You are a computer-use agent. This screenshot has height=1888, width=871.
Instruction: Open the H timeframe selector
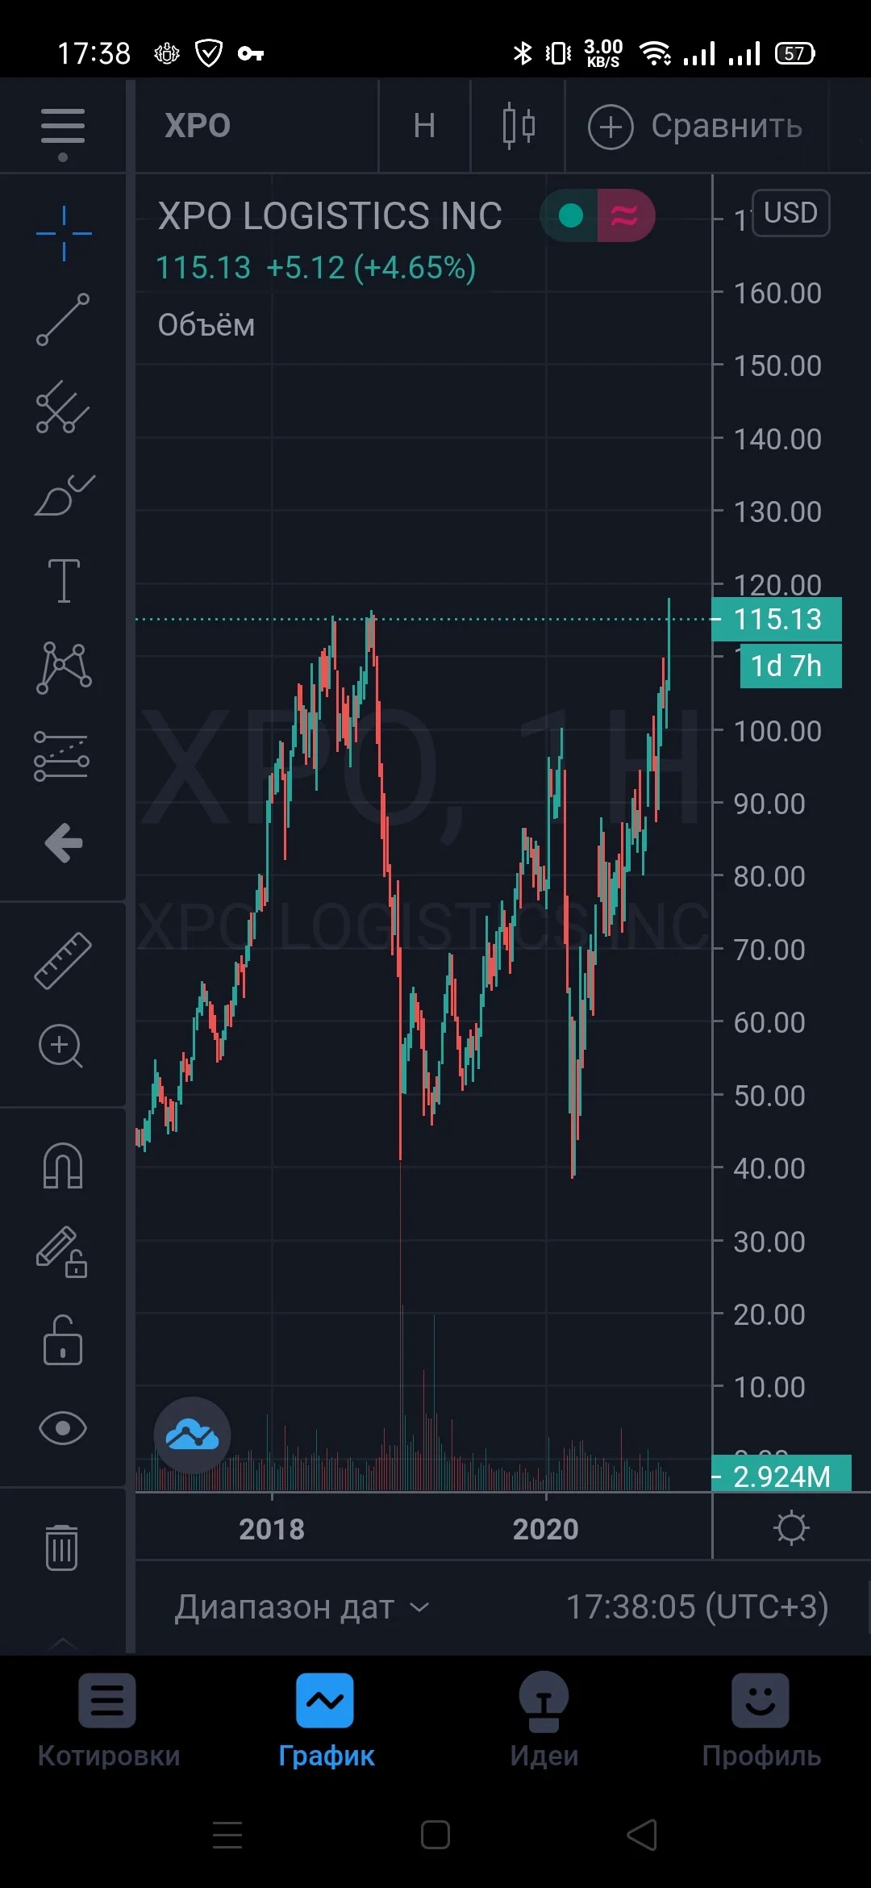pos(424,126)
